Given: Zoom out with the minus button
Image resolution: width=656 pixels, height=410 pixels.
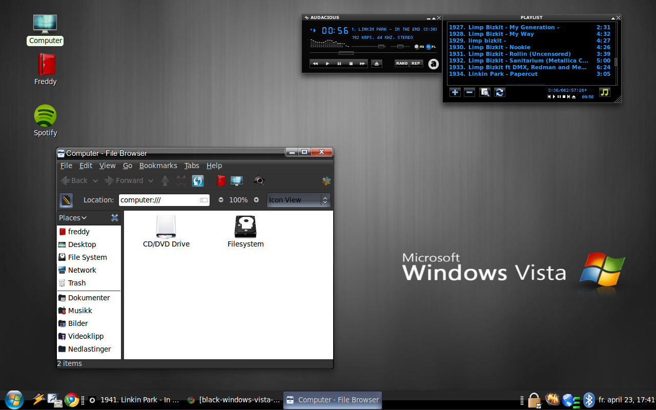Looking at the screenshot, I should coord(221,200).
